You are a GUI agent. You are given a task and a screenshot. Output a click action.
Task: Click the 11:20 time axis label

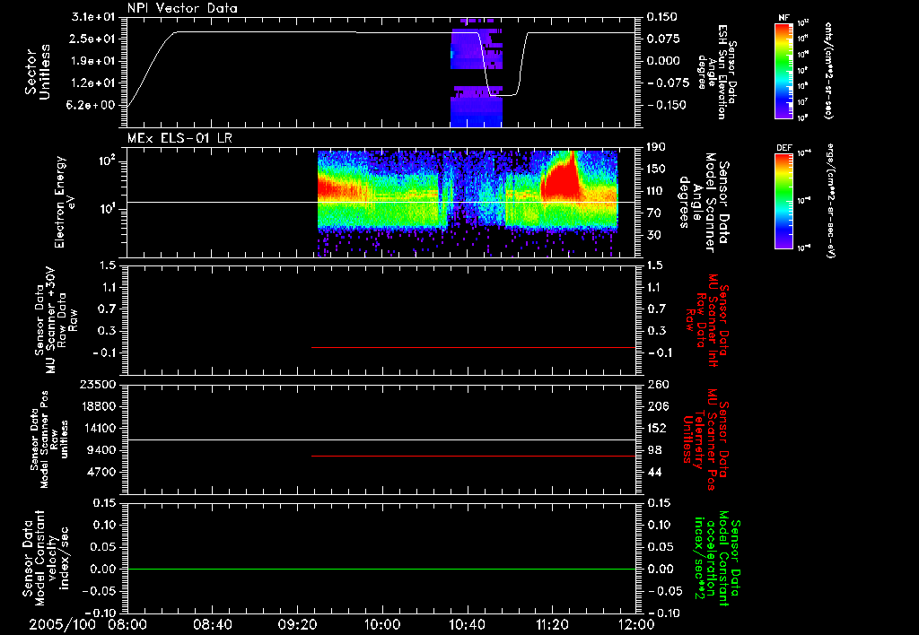pos(552,624)
